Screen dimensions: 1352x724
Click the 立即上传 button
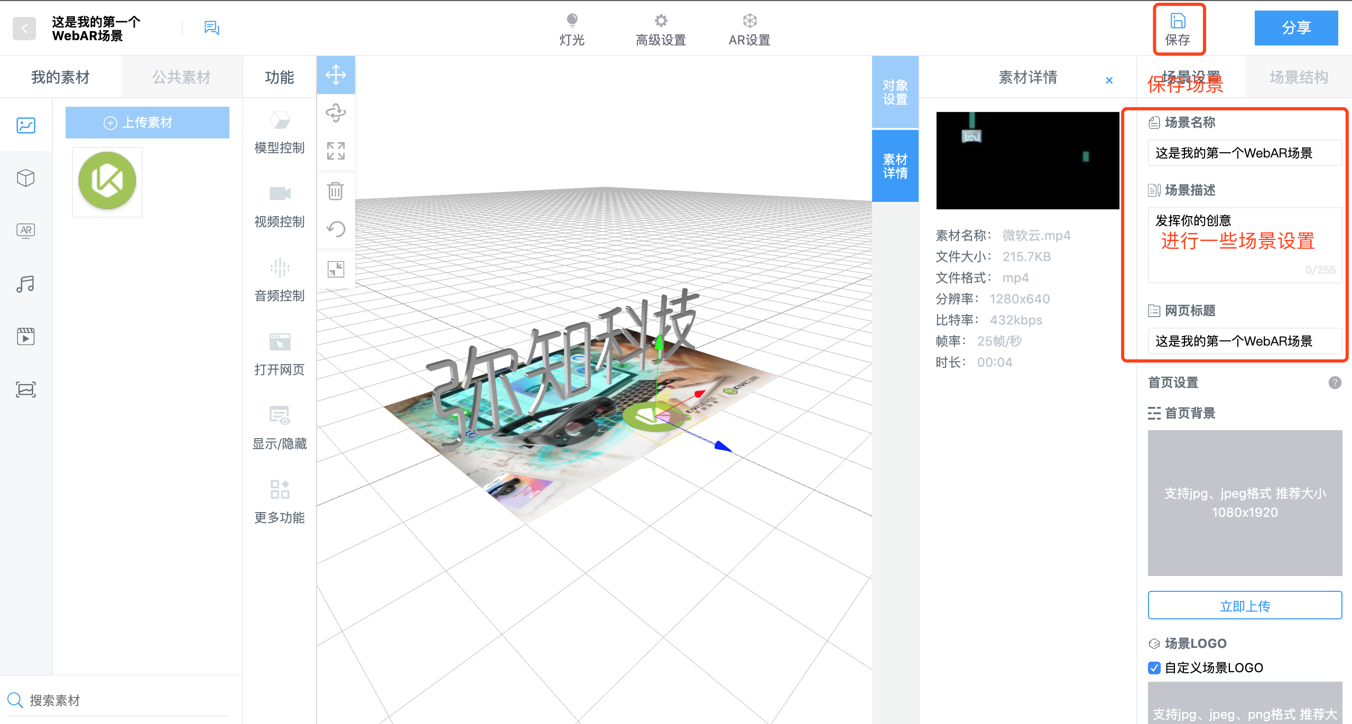coord(1244,606)
